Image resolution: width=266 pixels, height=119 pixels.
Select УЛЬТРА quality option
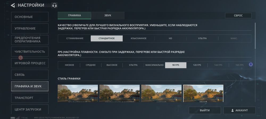pos(202,38)
